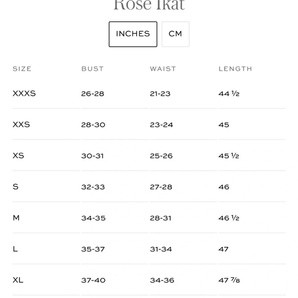The image size is (298, 298).
Task: Select the M size row label
Action: 16,218
